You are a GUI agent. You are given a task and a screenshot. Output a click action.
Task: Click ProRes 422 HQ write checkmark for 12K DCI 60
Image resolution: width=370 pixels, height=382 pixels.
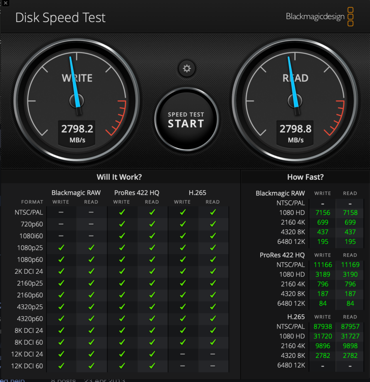click(122, 366)
